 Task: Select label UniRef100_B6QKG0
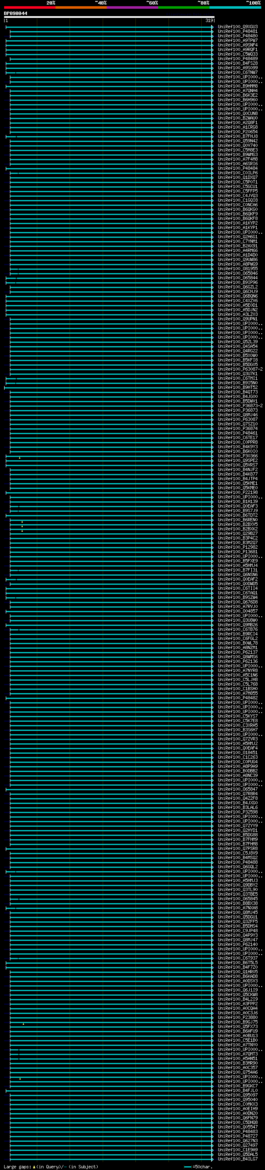238,209
